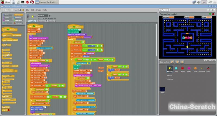Viewport: 217px width, 116px height.
Task: Open the Raspberry Pi Menu
Action: 5,2
